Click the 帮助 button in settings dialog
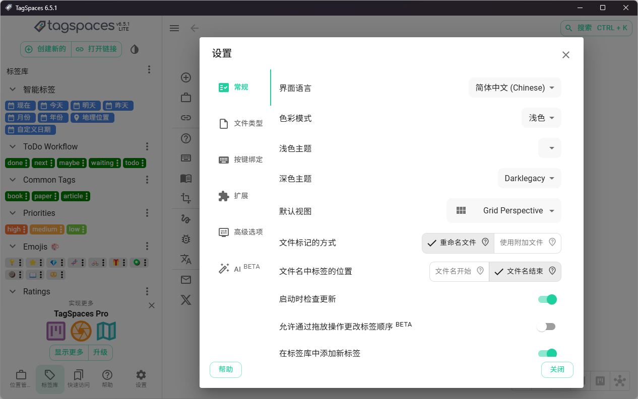 pyautogui.click(x=225, y=369)
